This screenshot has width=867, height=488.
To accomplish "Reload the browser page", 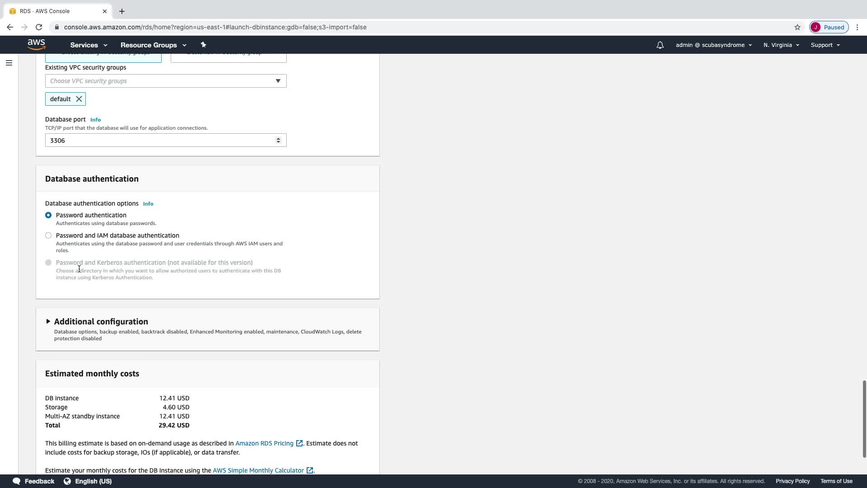I will point(39,27).
